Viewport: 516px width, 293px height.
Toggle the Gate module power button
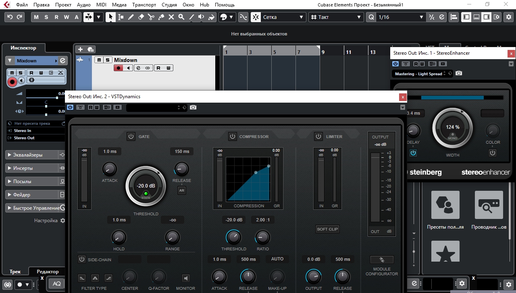coord(131,136)
